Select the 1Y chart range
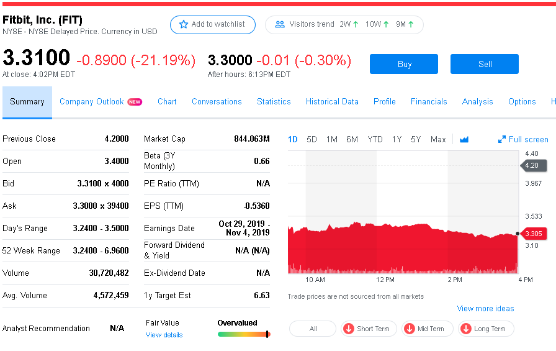The image size is (556, 351). (x=397, y=140)
